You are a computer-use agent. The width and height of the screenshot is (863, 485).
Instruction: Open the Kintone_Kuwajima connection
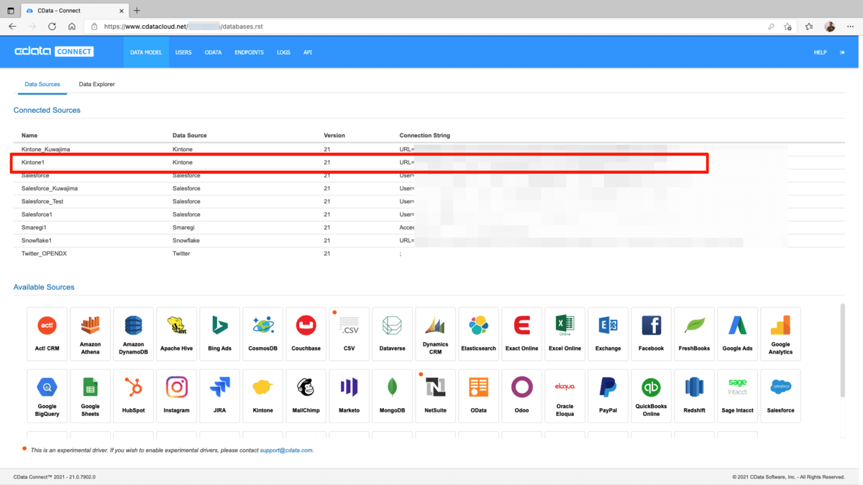point(45,149)
